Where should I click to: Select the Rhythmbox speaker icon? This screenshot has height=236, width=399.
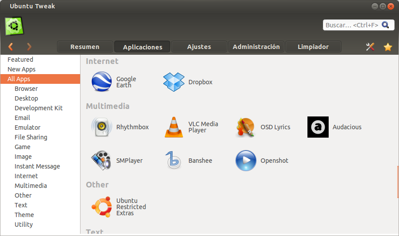(x=101, y=127)
